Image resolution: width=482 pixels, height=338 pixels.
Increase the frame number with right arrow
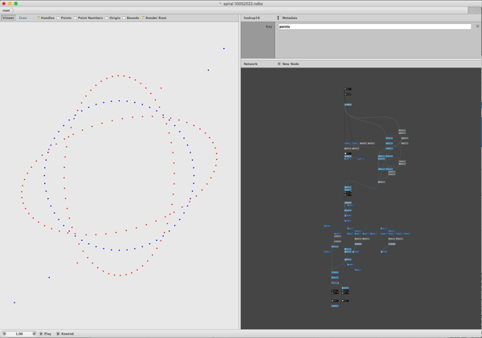pos(34,334)
